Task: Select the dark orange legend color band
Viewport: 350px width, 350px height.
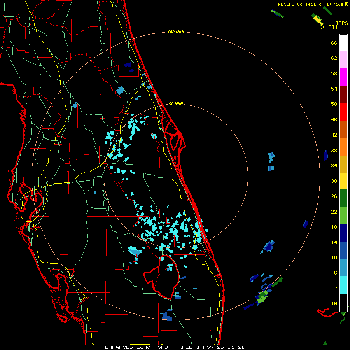Action: pos(343,129)
